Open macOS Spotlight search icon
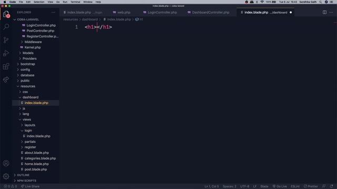 click(320, 2)
